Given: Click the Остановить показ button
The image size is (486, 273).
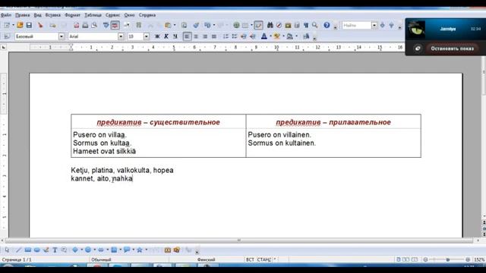Looking at the screenshot, I should (x=453, y=49).
